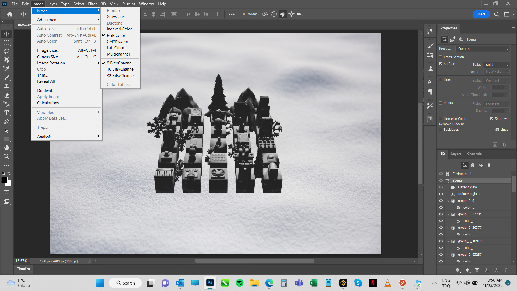Choose Grayscale from the Mode submenu
The image size is (517, 291).
(x=115, y=17)
